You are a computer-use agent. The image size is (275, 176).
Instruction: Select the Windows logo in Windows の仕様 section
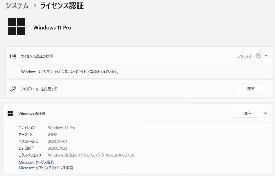[x=10, y=114]
